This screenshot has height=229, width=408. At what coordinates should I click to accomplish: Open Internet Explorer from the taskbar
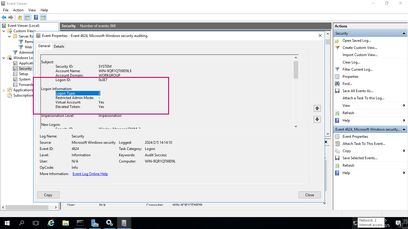51,223
